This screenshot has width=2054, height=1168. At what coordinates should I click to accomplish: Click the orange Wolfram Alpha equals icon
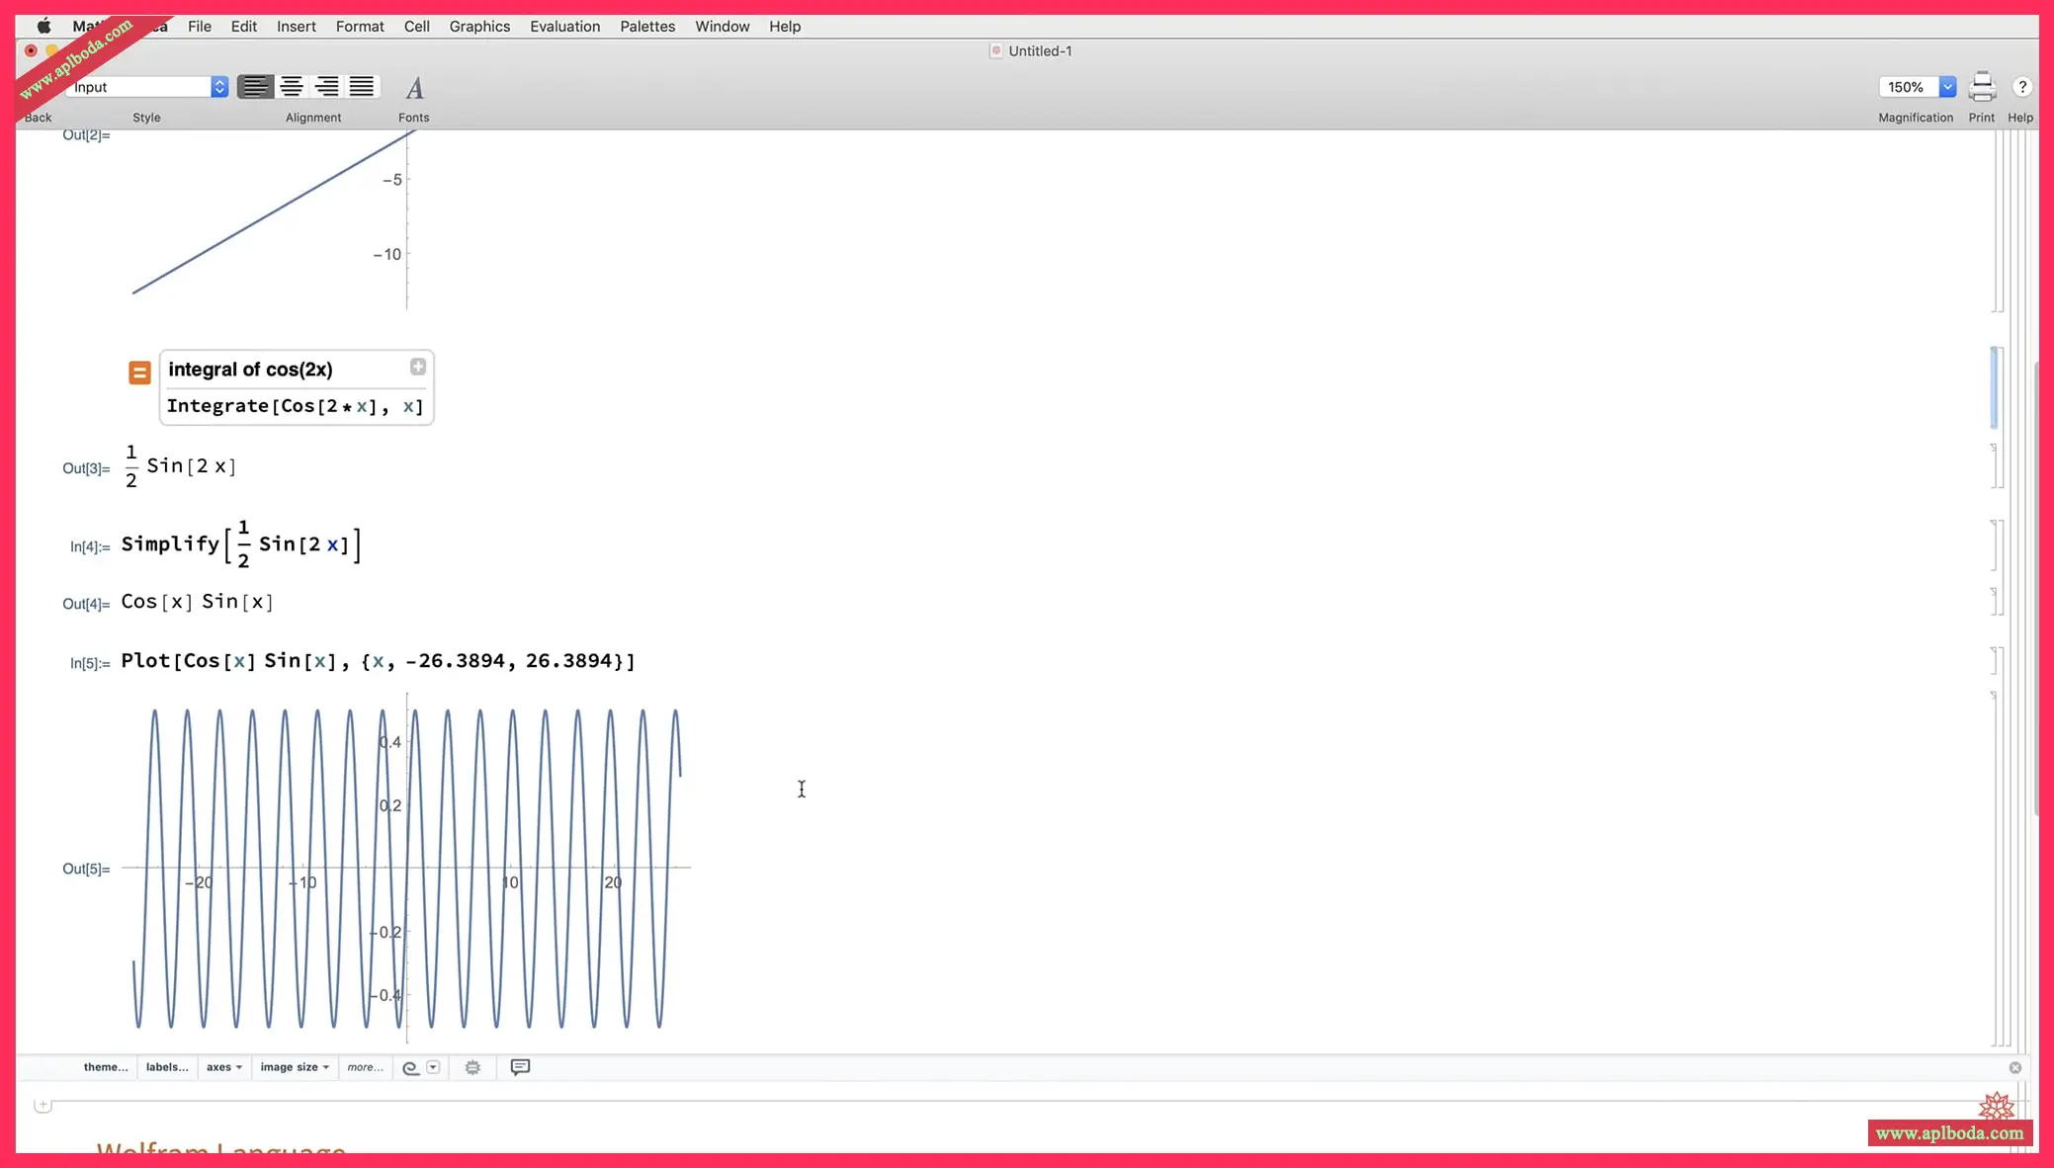[139, 373]
